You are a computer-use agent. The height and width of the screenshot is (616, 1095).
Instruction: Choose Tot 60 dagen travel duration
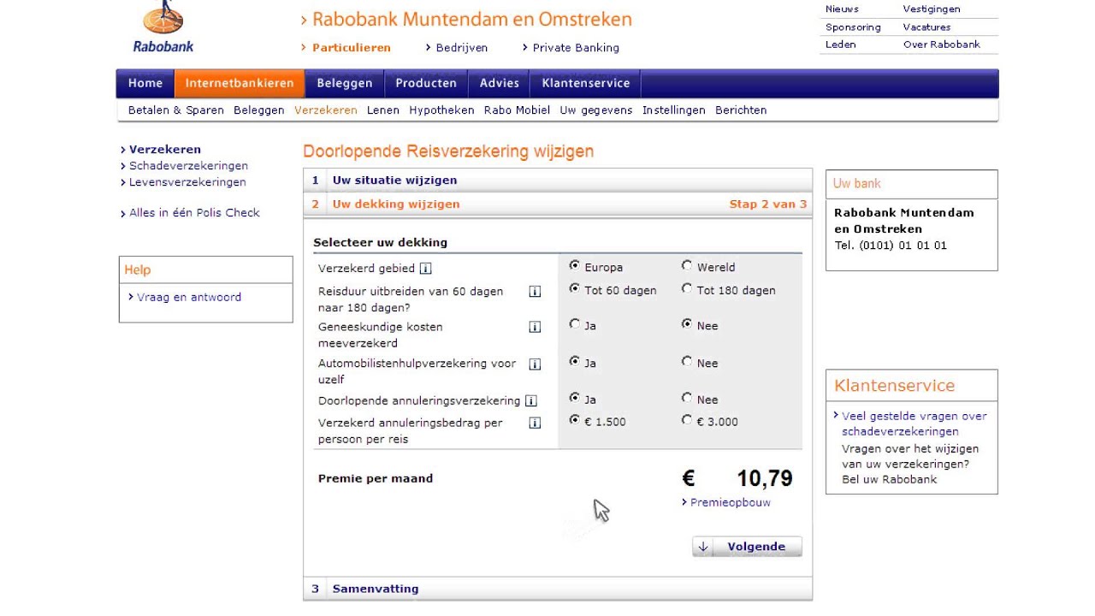[574, 289]
